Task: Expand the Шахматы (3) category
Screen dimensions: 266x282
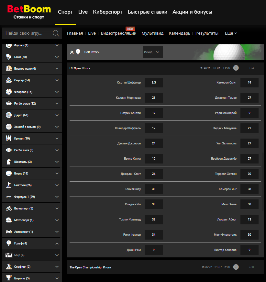Action: 57,162
